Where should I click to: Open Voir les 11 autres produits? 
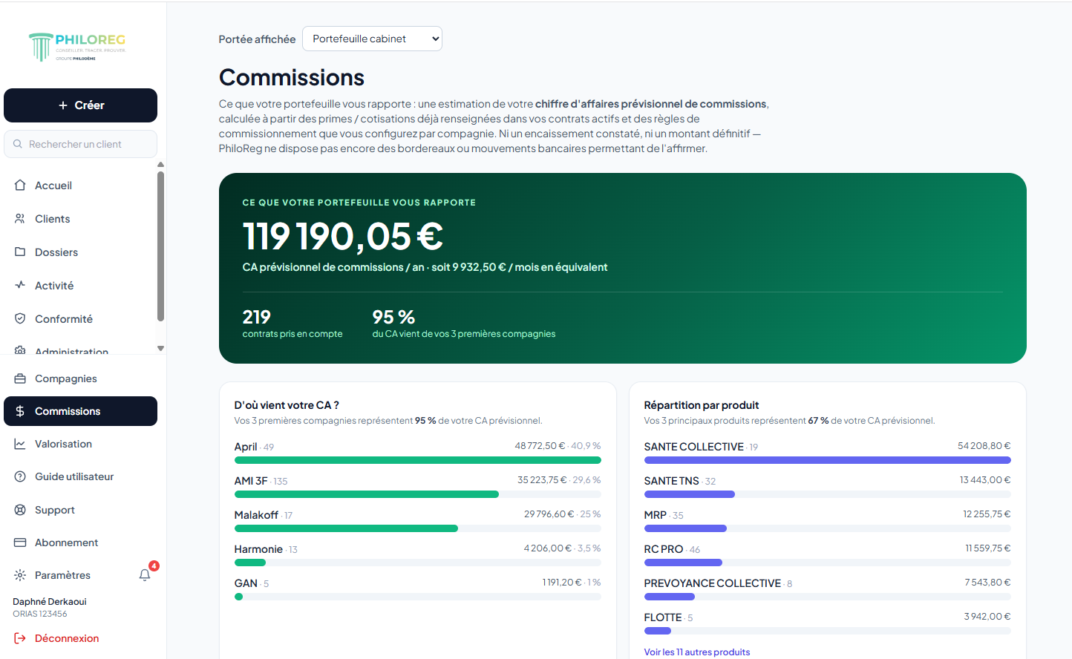(697, 652)
